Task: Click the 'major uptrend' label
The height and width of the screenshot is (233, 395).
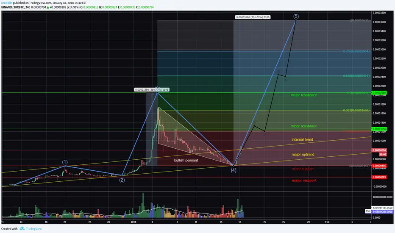Action: [x=303, y=154]
